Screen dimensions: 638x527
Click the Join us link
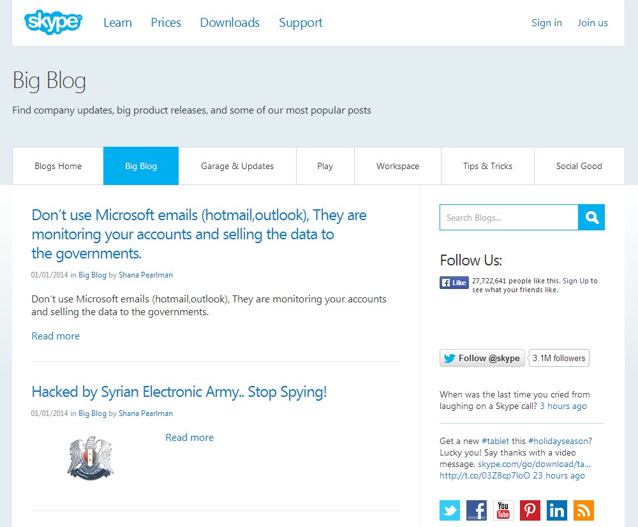point(593,23)
